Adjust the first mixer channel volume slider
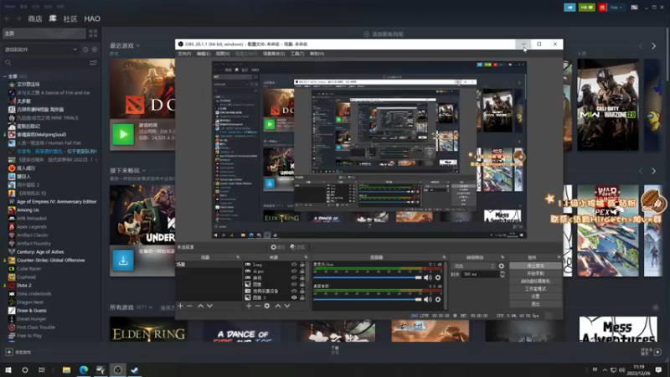This screenshot has height=377, width=670. point(368,277)
